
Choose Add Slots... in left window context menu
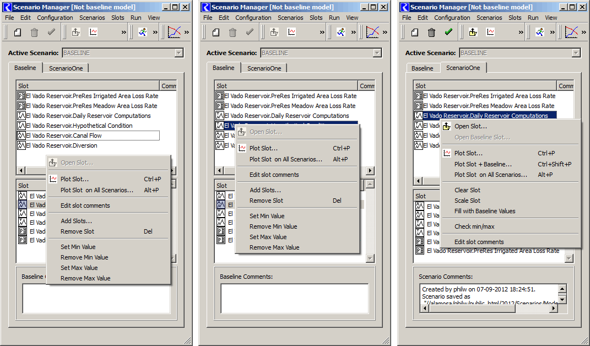point(109,221)
